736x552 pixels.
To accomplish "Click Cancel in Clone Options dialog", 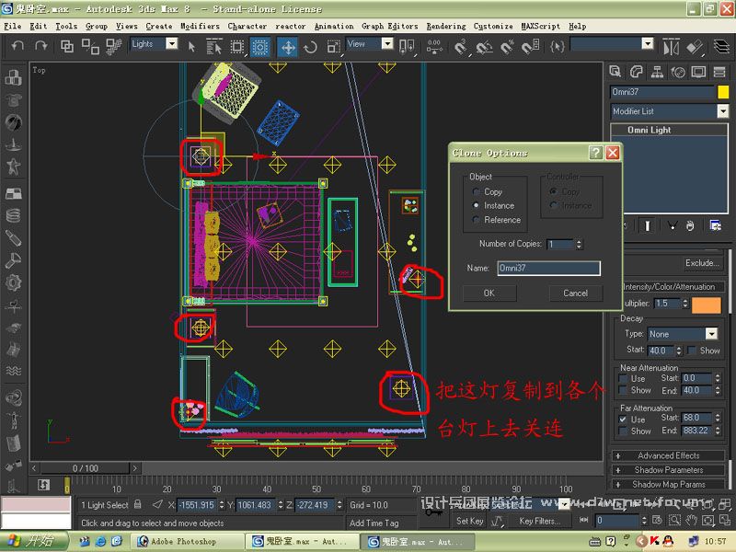I will pyautogui.click(x=575, y=293).
